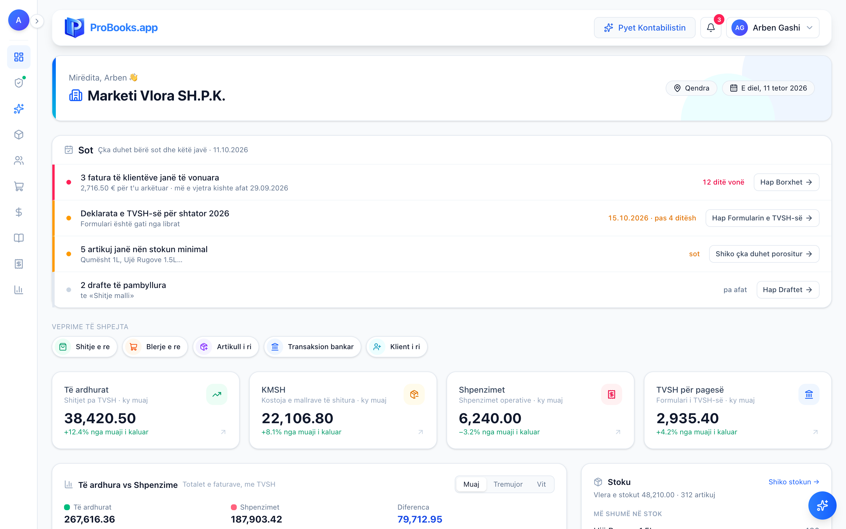846x529 pixels.
Task: Click the Pyet Kontabilistin button
Action: tap(644, 28)
